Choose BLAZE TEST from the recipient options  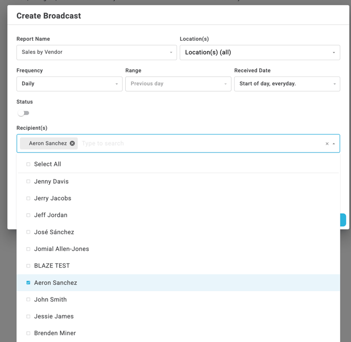52,266
